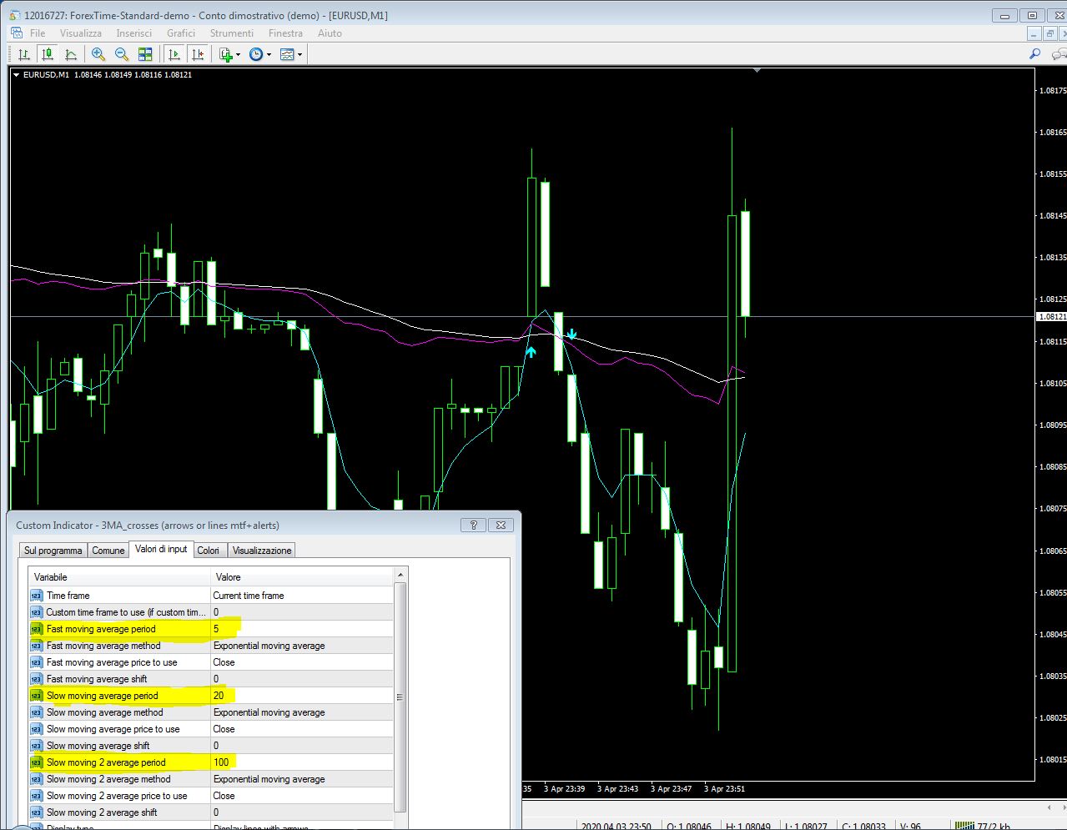
Task: Open the Inserisci menu
Action: click(x=134, y=33)
